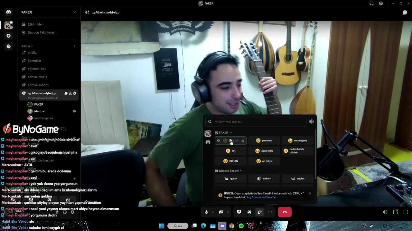412x231 pixels.
Task: Turn on camera in call controls
Action: [x=221, y=212]
